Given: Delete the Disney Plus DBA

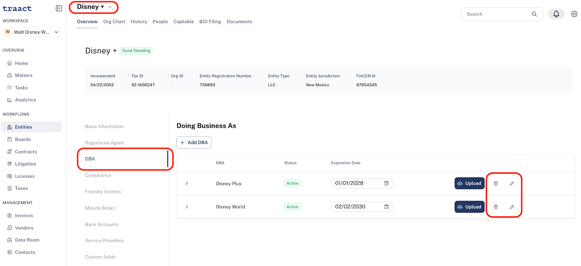Looking at the screenshot, I should [x=496, y=183].
